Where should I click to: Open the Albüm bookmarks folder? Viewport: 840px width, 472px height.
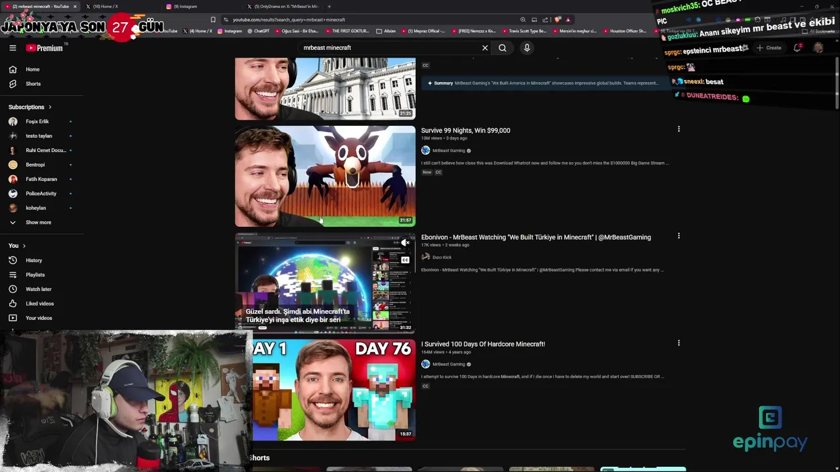click(387, 31)
